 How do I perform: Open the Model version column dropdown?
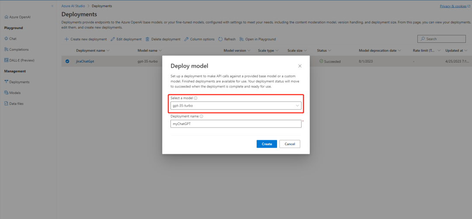pos(249,51)
